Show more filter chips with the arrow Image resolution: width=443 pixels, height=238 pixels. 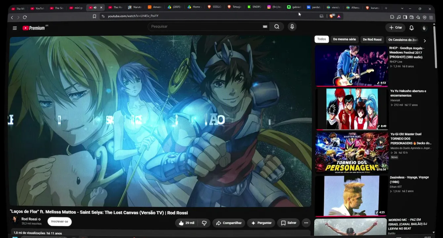(x=425, y=41)
